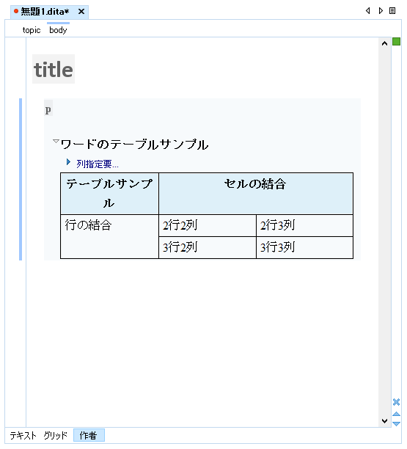Viewport: 407px width, 449px height.
Task: Click the title placeholder heading
Action: coord(54,69)
